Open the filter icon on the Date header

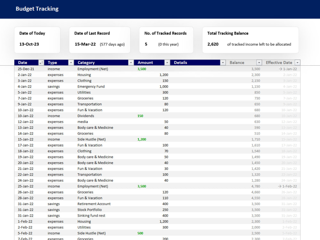click(x=41, y=62)
